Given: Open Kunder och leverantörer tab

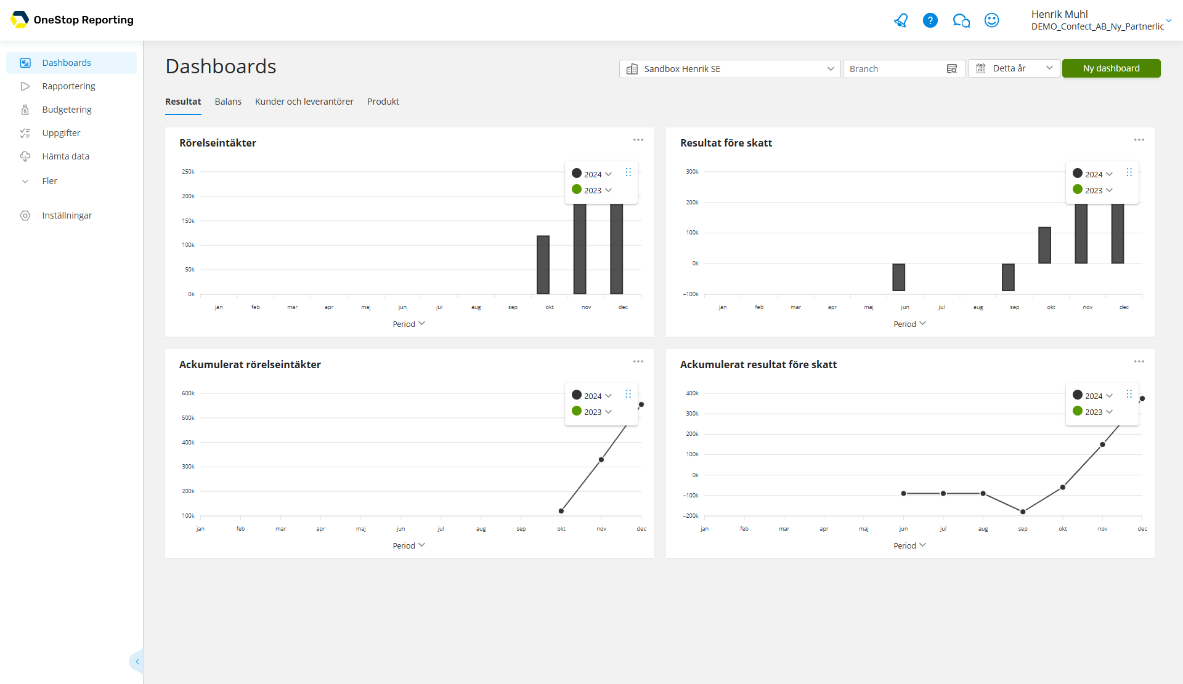Looking at the screenshot, I should 304,102.
